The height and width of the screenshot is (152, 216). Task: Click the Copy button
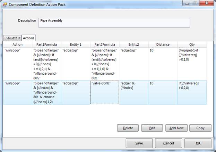(x=200, y=128)
